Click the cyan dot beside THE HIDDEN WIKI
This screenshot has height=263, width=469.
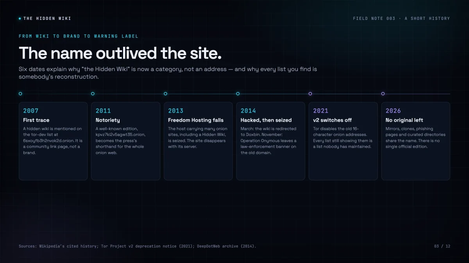tap(20, 18)
